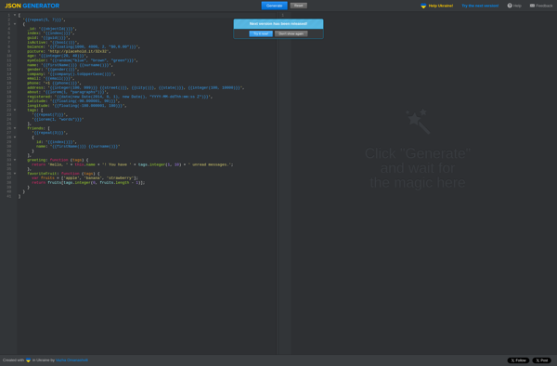Click the 'latitude' floating line

coord(73,101)
